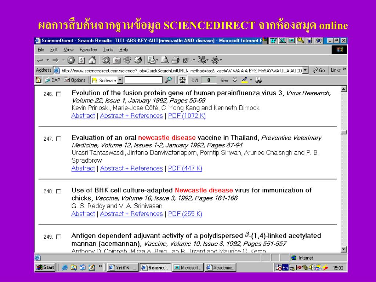
Task: Click the Translate toolbar icon
Action: (215, 60)
